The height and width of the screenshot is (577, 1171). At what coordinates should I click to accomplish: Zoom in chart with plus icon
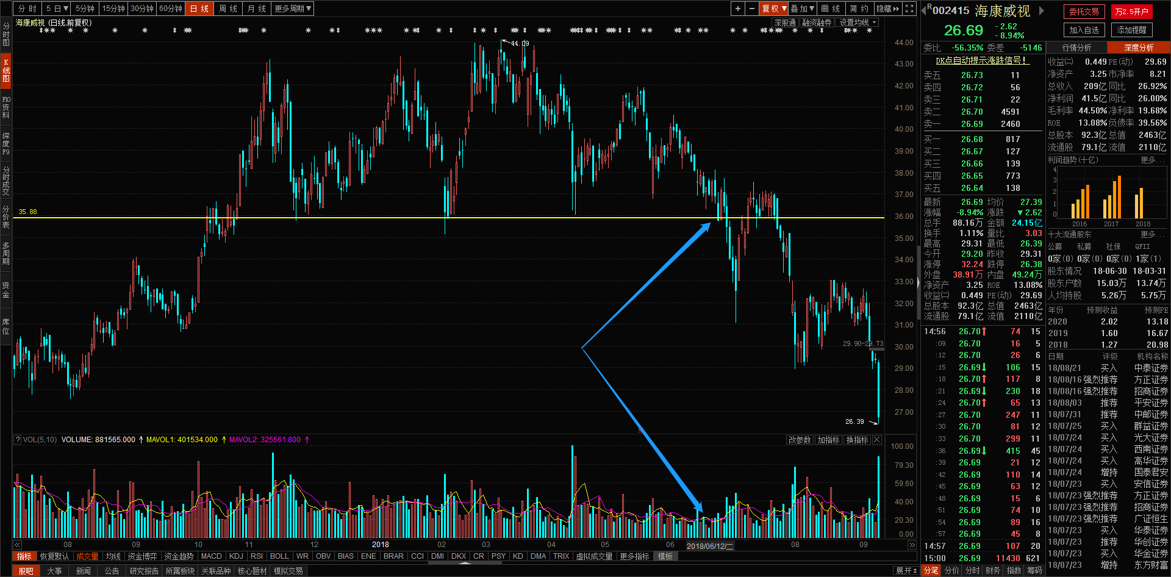pos(738,9)
